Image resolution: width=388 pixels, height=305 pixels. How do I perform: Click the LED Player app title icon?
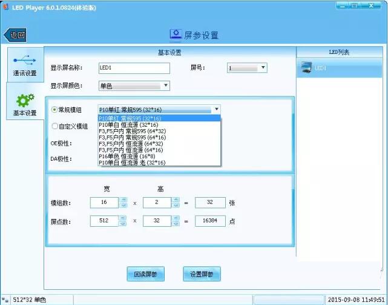pyautogui.click(x=5, y=7)
